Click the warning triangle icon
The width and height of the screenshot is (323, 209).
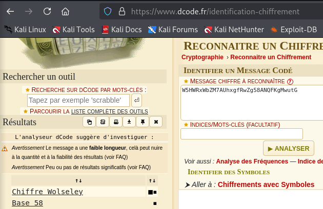[x=5, y=148]
